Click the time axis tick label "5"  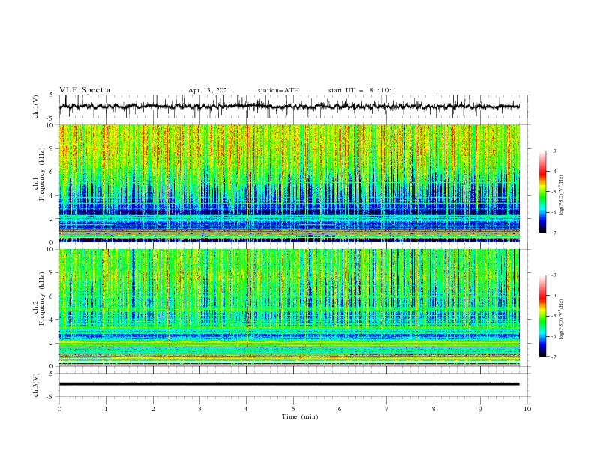pos(293,409)
